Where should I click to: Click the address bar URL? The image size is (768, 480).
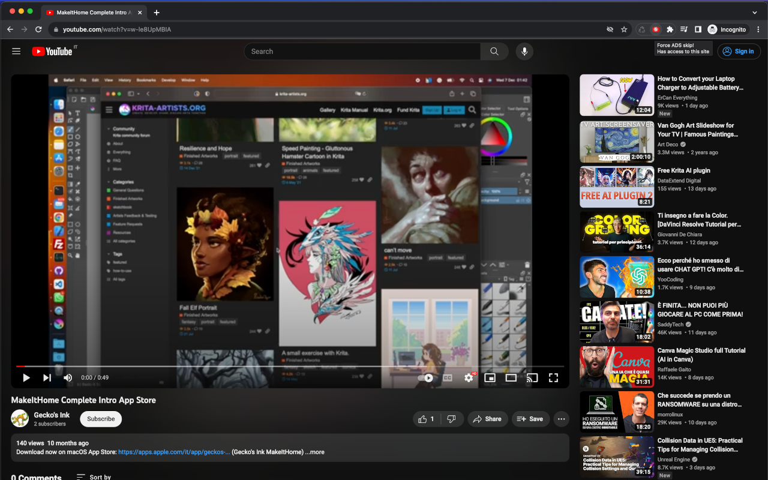[x=117, y=29]
